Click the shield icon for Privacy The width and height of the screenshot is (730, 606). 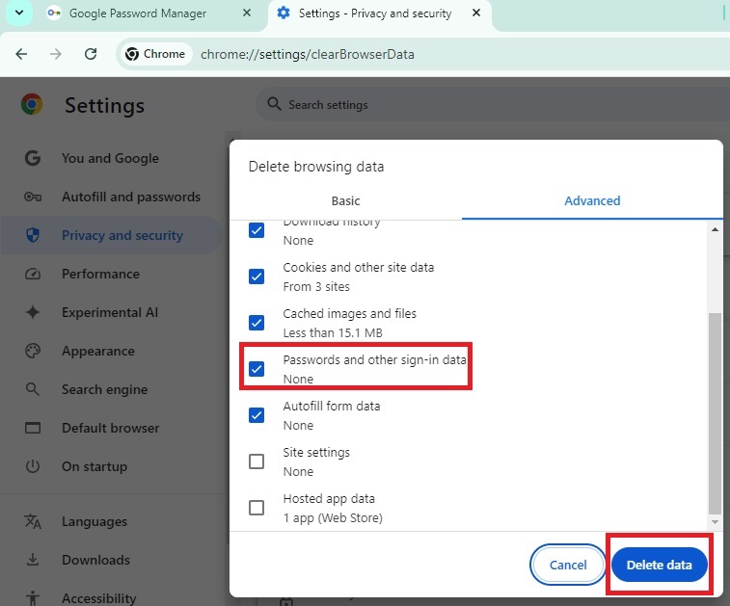coord(33,235)
